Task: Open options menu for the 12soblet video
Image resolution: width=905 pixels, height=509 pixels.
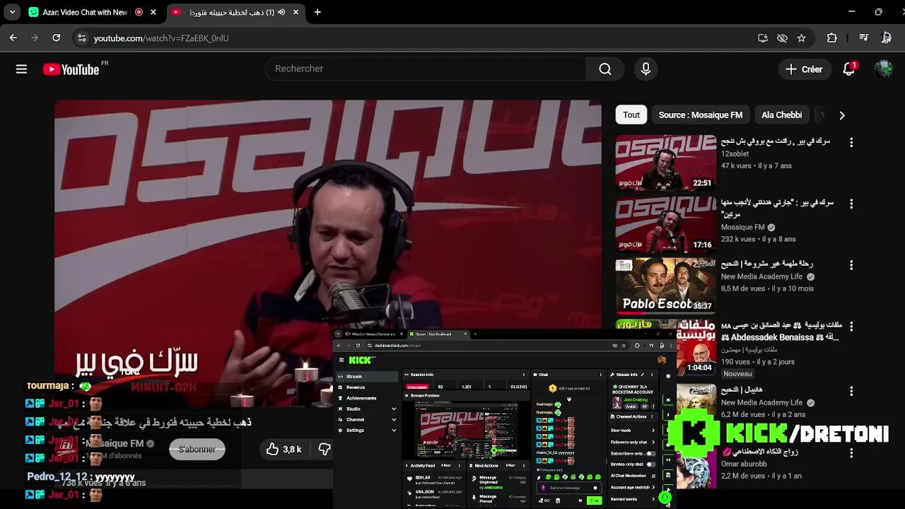Action: [851, 142]
